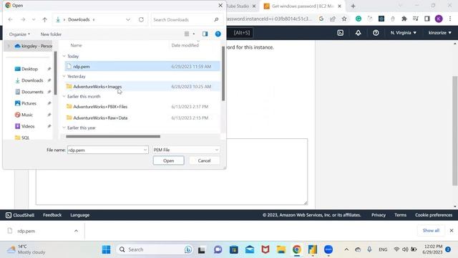Open the N. Virginia region dropdown
The height and width of the screenshot is (258, 458).
coord(404,33)
